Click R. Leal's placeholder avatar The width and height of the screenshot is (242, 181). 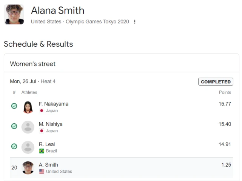point(28,147)
